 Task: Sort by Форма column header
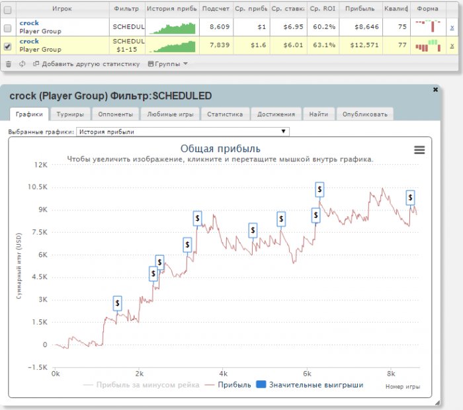[x=427, y=9]
